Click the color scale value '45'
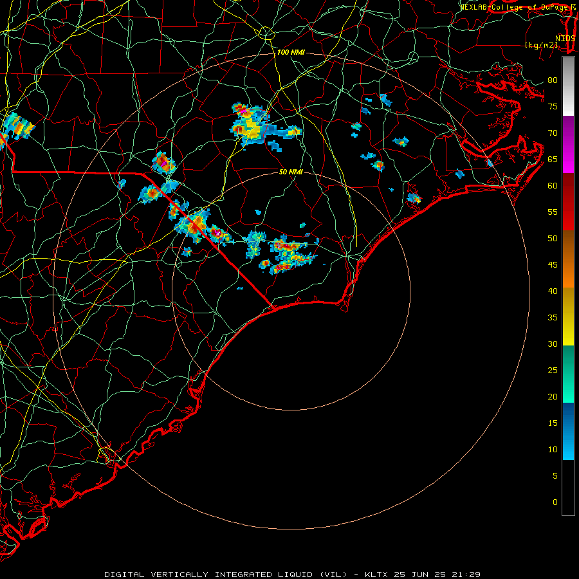The height and width of the screenshot is (579, 579). tap(553, 265)
